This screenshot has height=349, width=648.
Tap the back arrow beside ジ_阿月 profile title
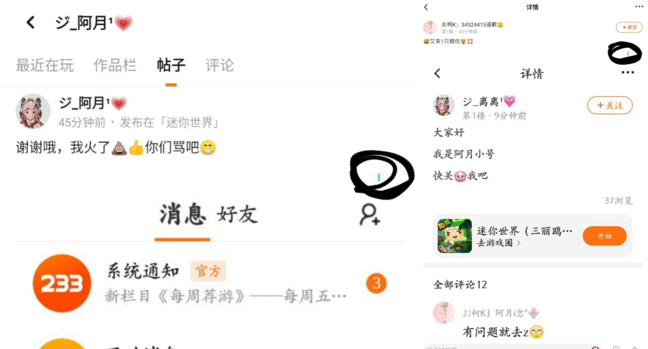point(31,23)
